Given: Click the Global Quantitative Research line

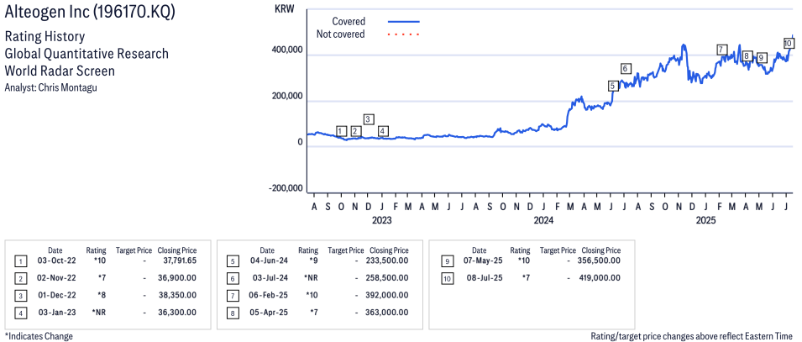Looking at the screenshot, I should pos(86,54).
